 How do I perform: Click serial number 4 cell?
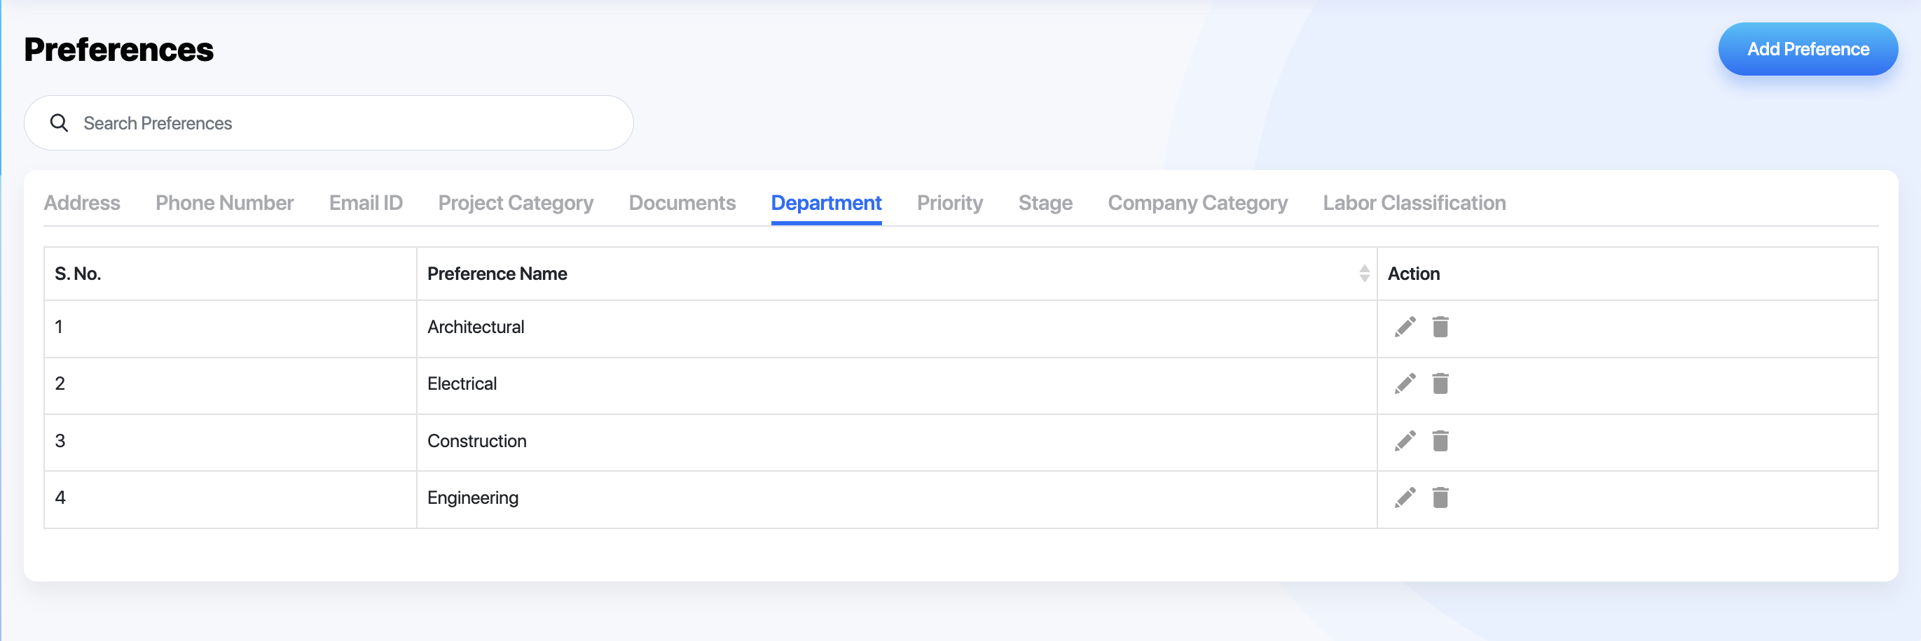[230, 500]
